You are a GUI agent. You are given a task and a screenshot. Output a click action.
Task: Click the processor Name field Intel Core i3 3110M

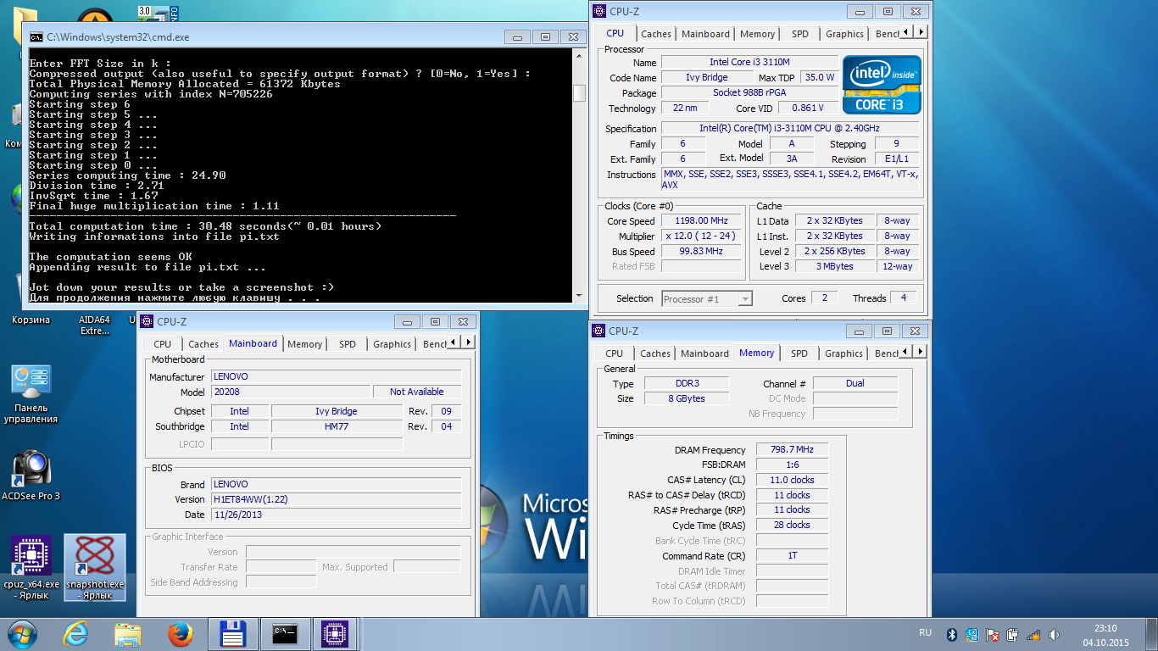click(749, 63)
